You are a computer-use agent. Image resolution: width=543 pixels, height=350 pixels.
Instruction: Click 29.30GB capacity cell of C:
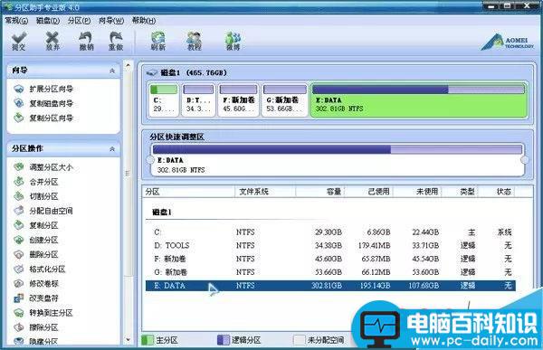pos(329,232)
